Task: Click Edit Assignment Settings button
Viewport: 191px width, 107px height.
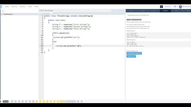Action: pyautogui.click(x=134, y=53)
